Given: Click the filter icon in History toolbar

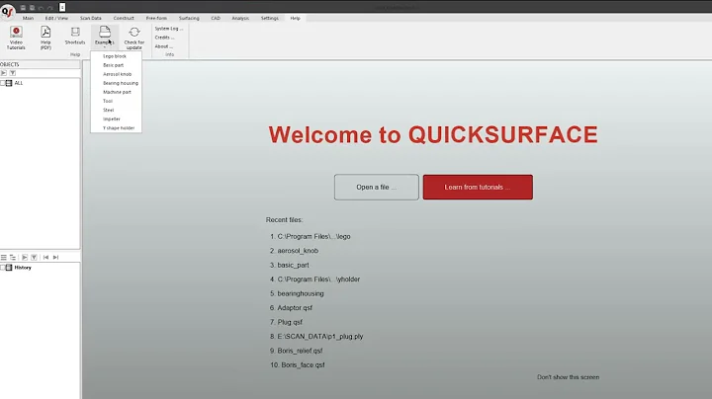Looking at the screenshot, I should pyautogui.click(x=34, y=257).
